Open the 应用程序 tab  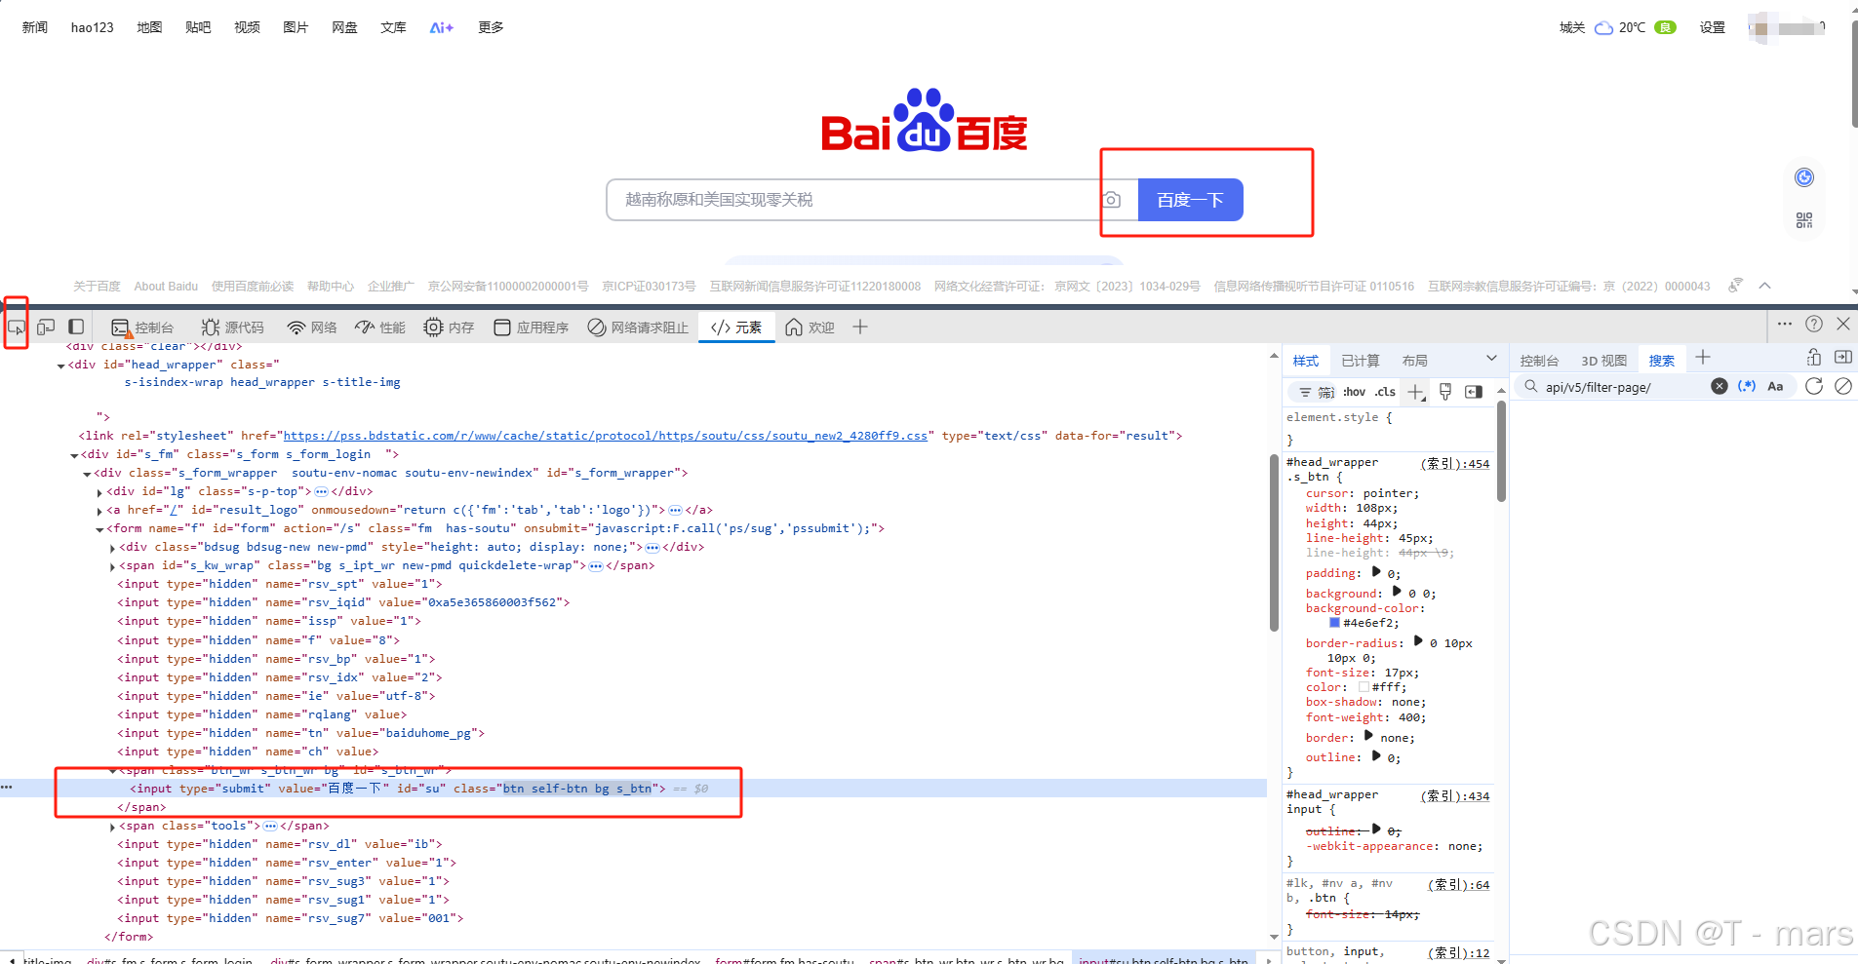532,328
